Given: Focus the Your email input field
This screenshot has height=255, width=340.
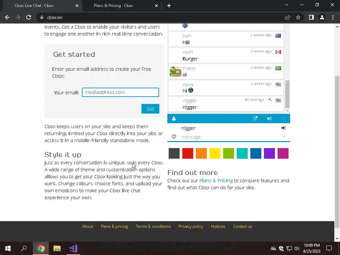Looking at the screenshot, I should (120, 92).
